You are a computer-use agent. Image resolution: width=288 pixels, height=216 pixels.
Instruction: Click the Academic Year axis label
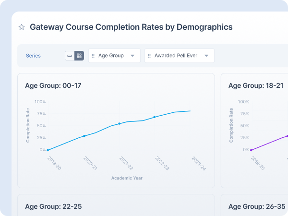tap(127, 178)
